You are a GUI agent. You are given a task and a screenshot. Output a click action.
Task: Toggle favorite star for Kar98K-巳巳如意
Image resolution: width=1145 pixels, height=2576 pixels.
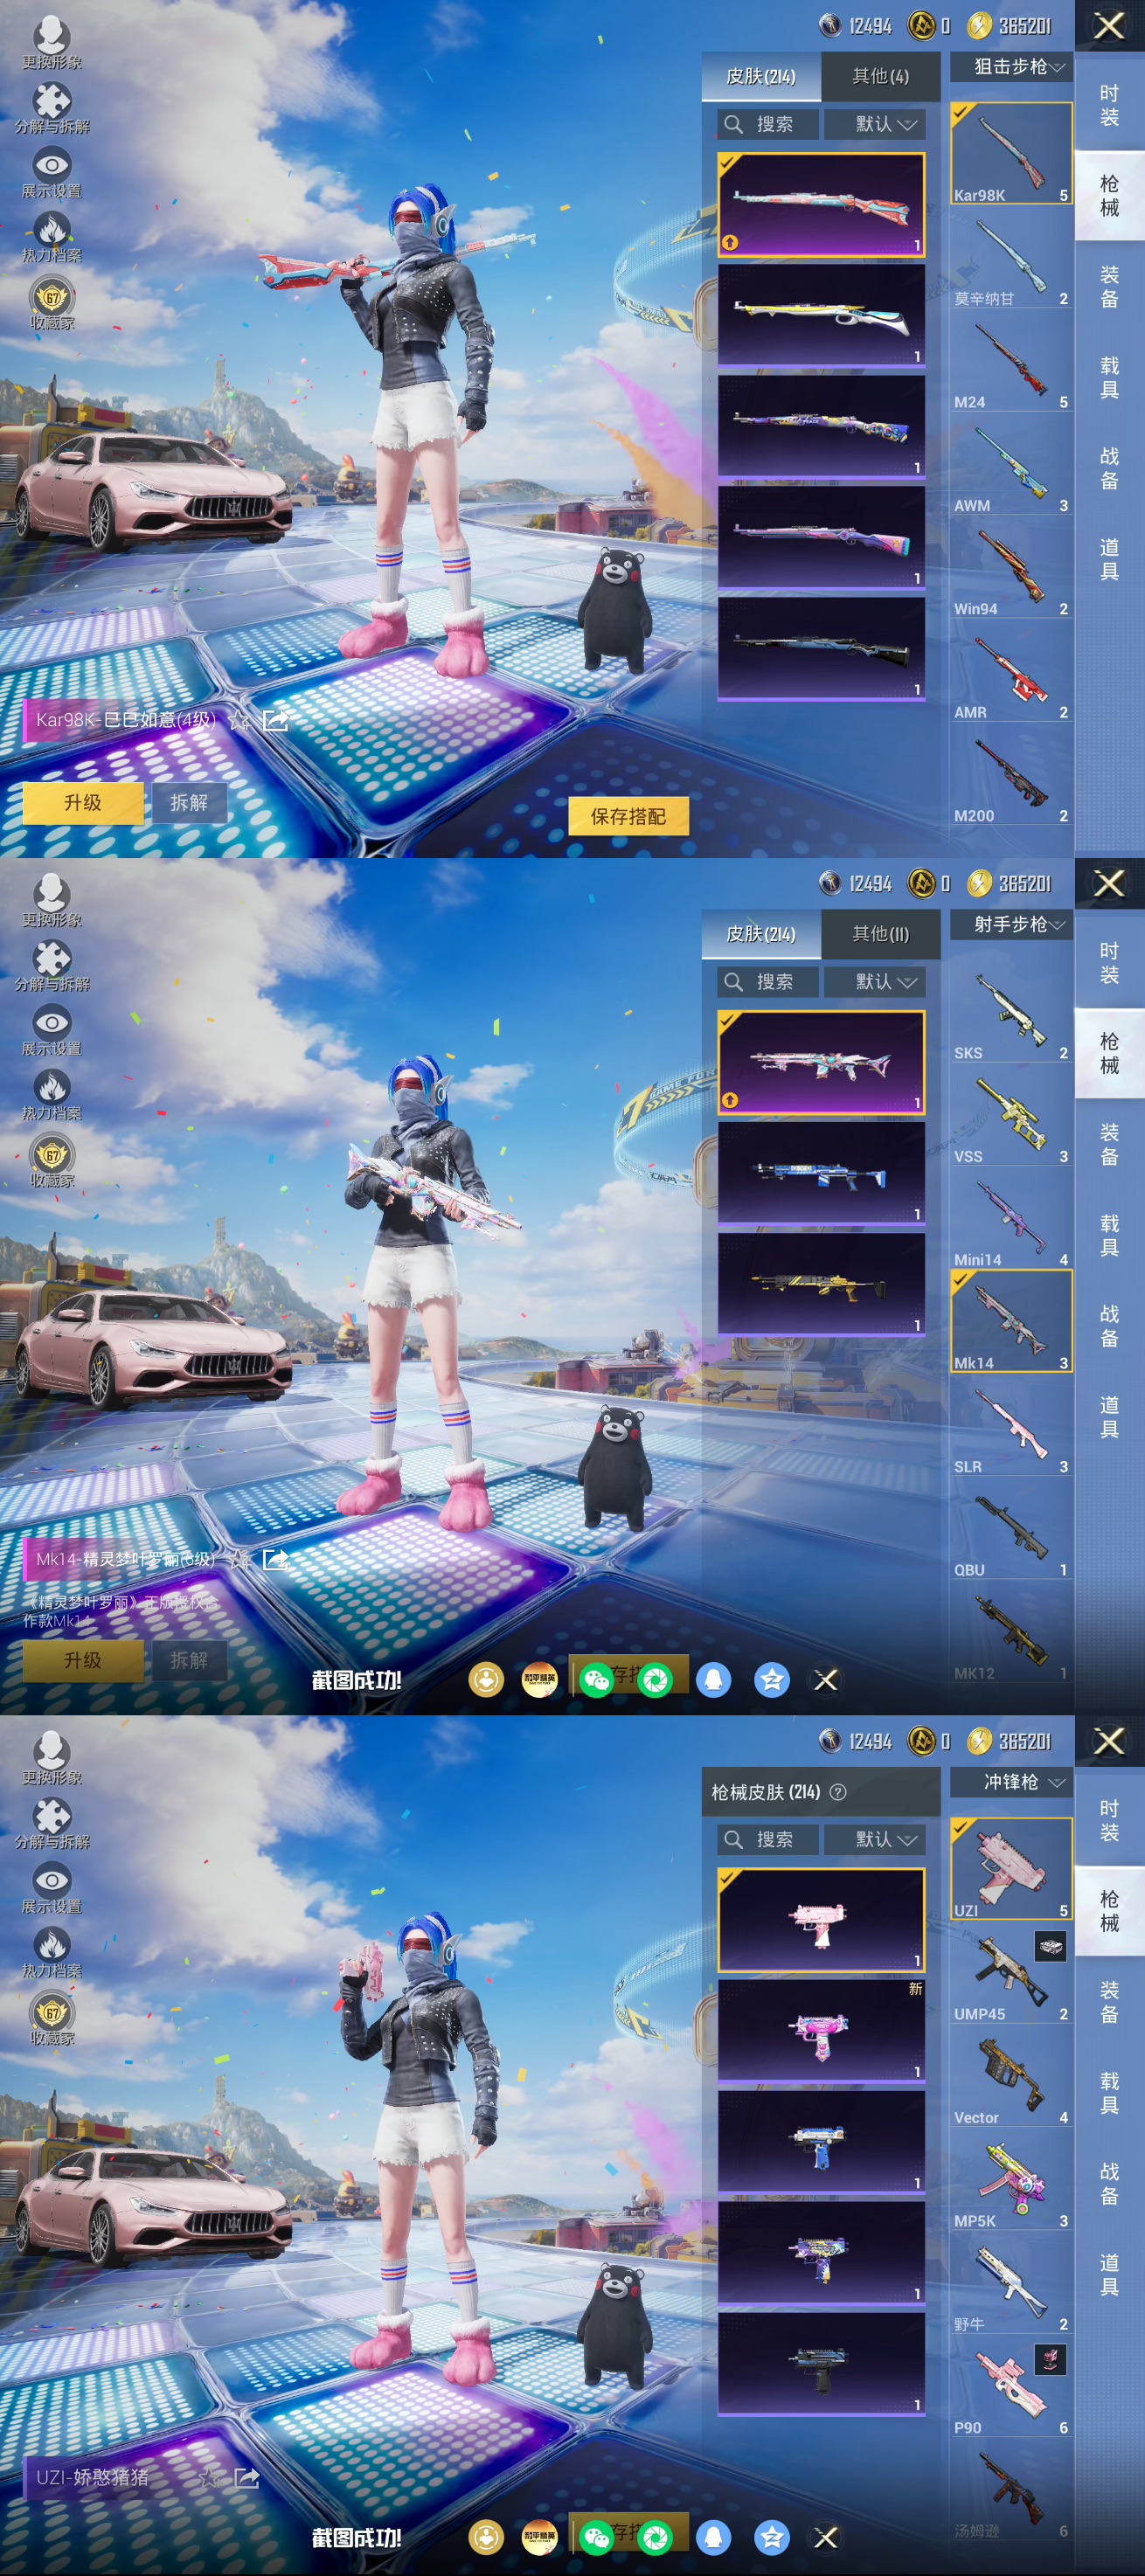pyautogui.click(x=238, y=719)
